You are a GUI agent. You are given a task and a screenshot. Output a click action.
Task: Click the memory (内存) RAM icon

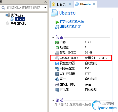tap(57, 42)
